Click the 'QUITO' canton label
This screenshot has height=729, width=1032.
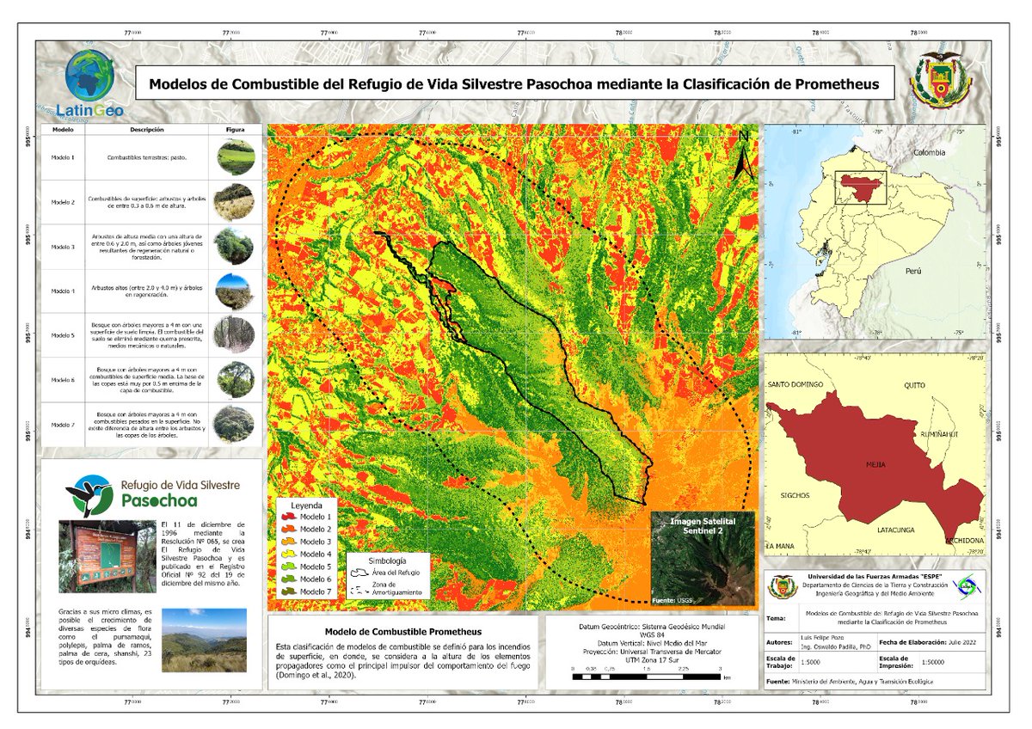pos(914,386)
